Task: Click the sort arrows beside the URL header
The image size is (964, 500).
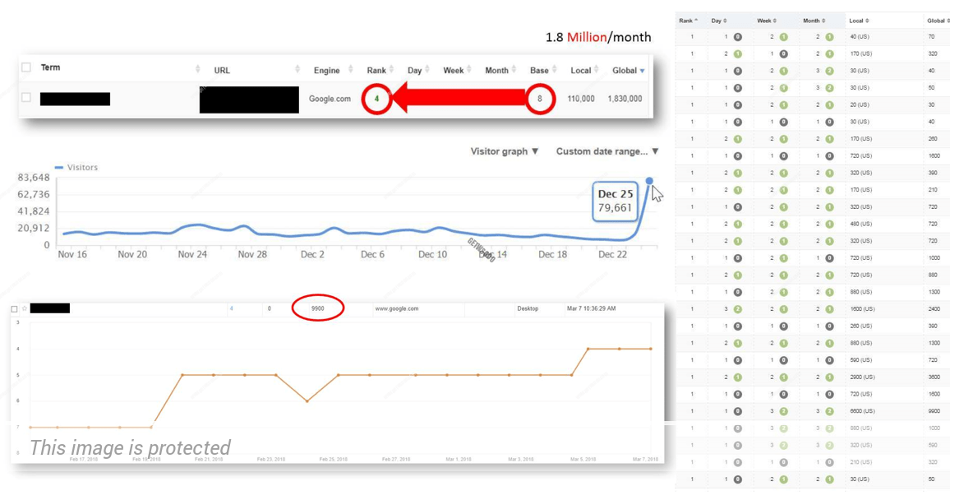Action: pos(298,70)
